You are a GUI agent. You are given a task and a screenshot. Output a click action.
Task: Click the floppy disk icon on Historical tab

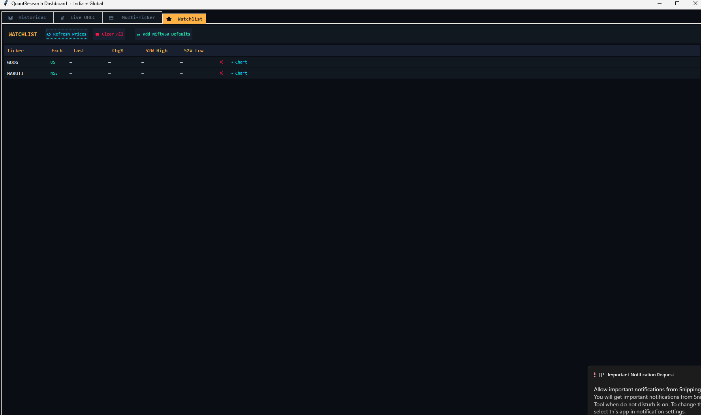10,17
